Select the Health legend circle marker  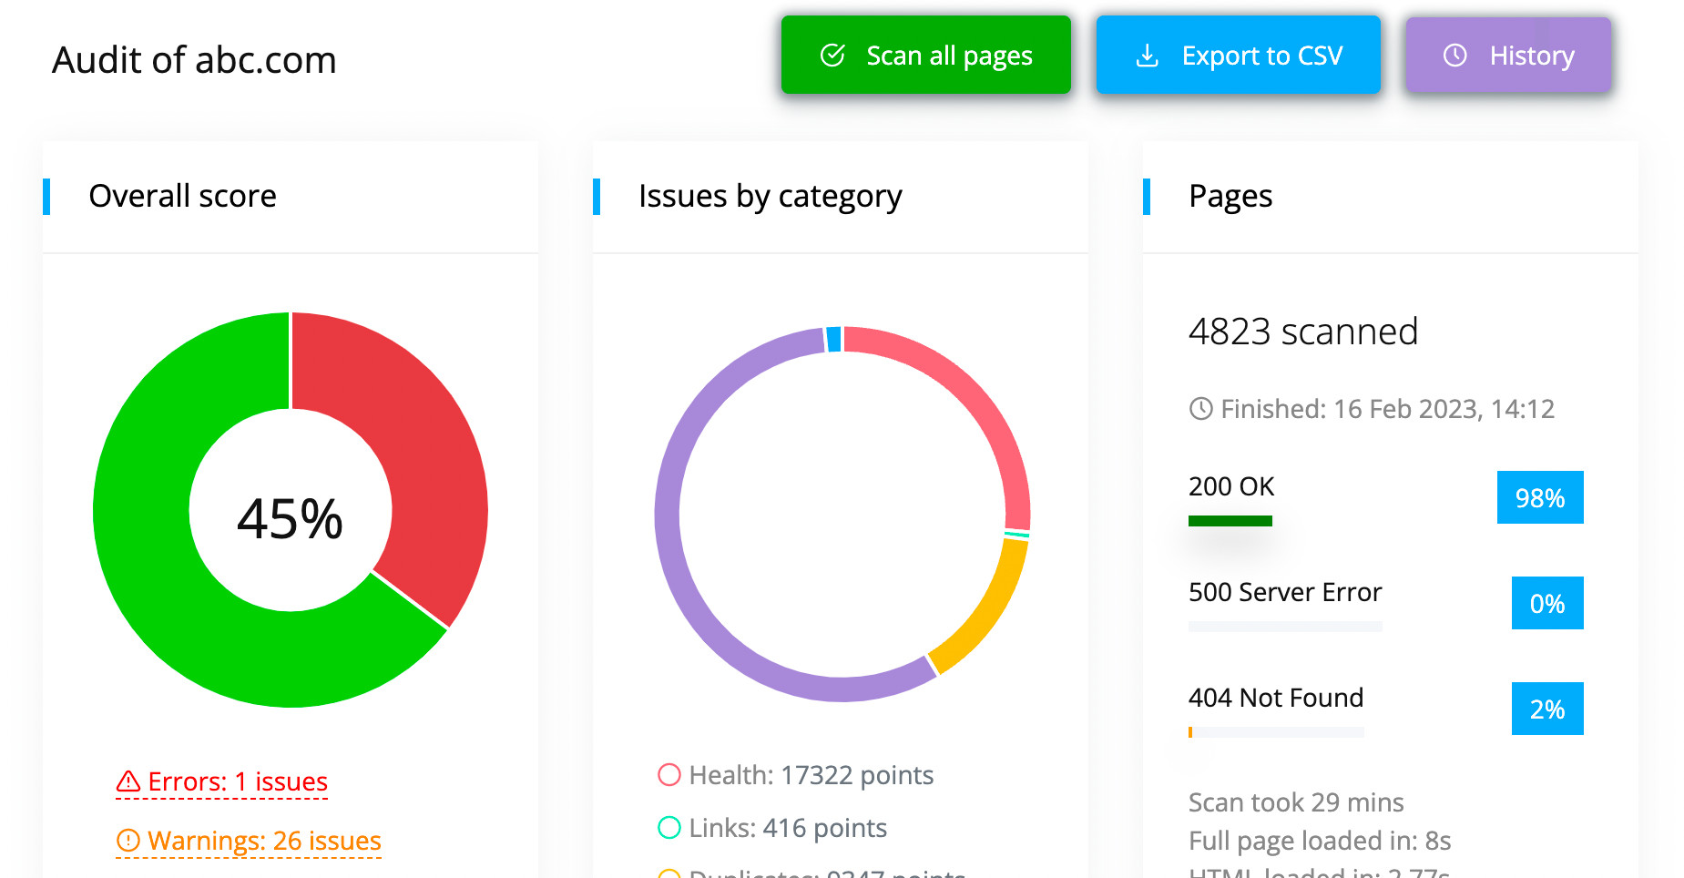tap(670, 775)
